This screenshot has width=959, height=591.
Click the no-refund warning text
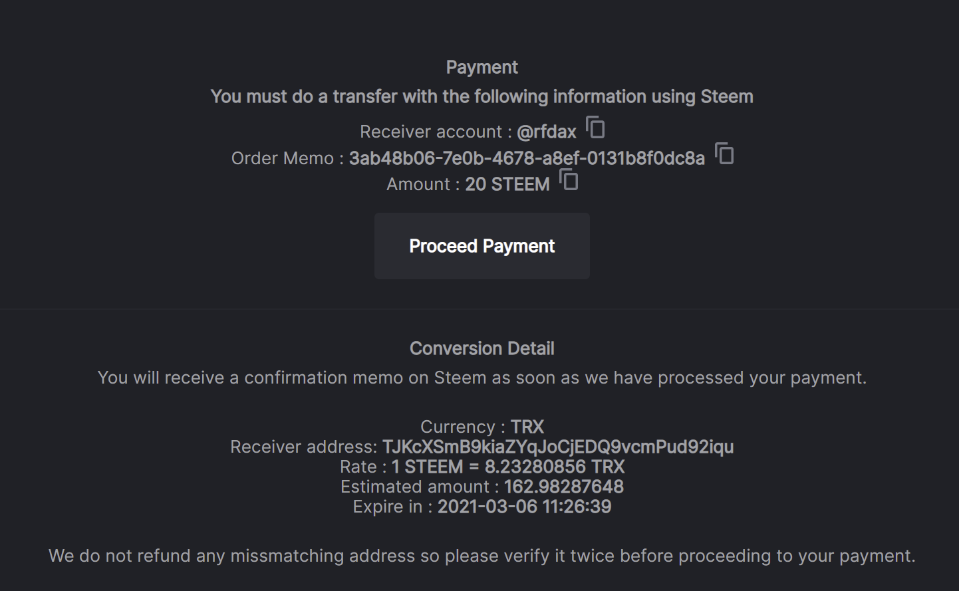[x=481, y=556]
